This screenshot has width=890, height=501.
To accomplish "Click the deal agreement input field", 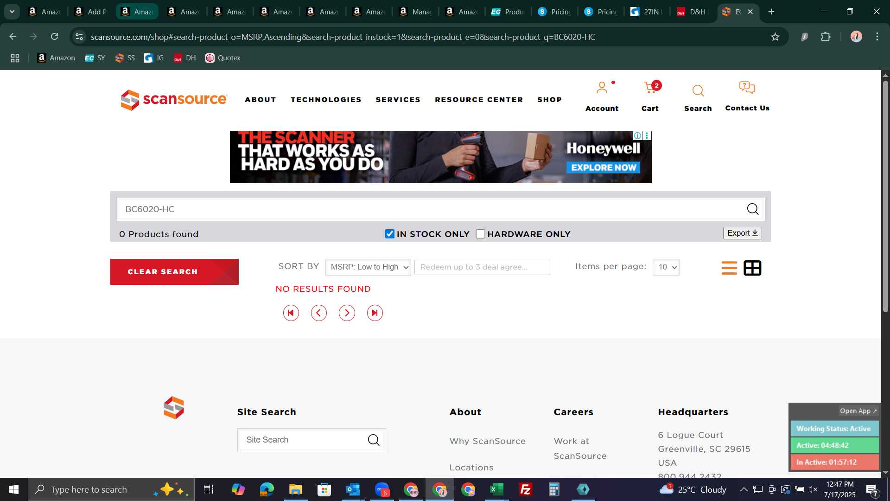I will pyautogui.click(x=482, y=267).
